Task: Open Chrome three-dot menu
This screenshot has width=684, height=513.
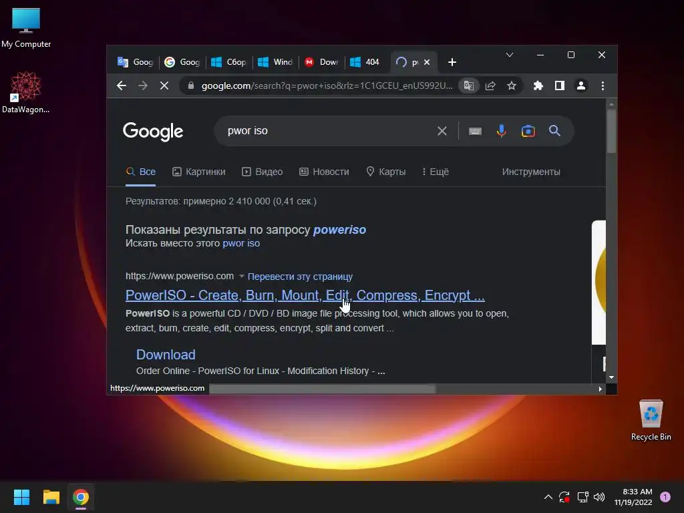Action: point(603,86)
